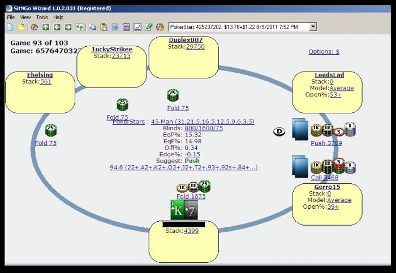Open the line chart graph icon

(x=137, y=27)
